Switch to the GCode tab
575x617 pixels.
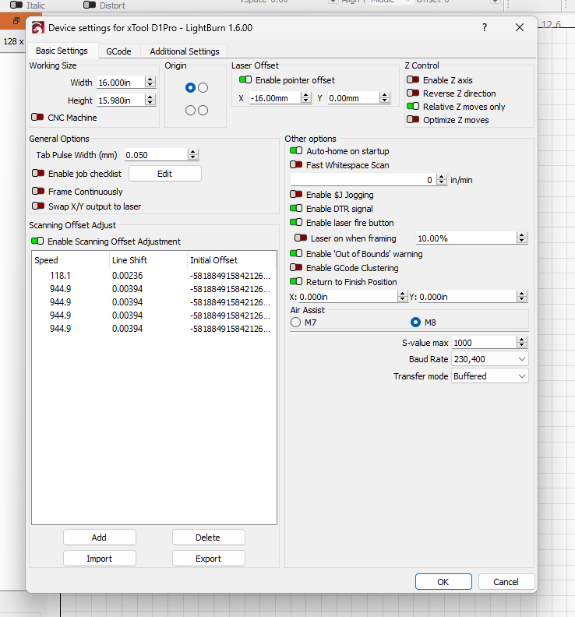118,51
